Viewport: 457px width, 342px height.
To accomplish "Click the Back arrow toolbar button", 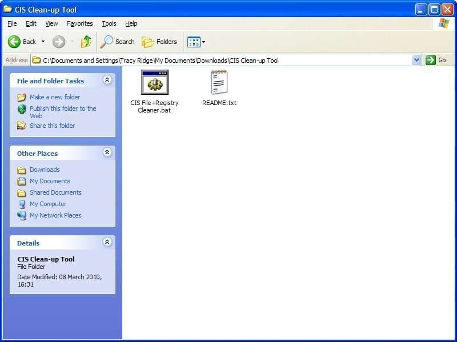I will point(15,42).
